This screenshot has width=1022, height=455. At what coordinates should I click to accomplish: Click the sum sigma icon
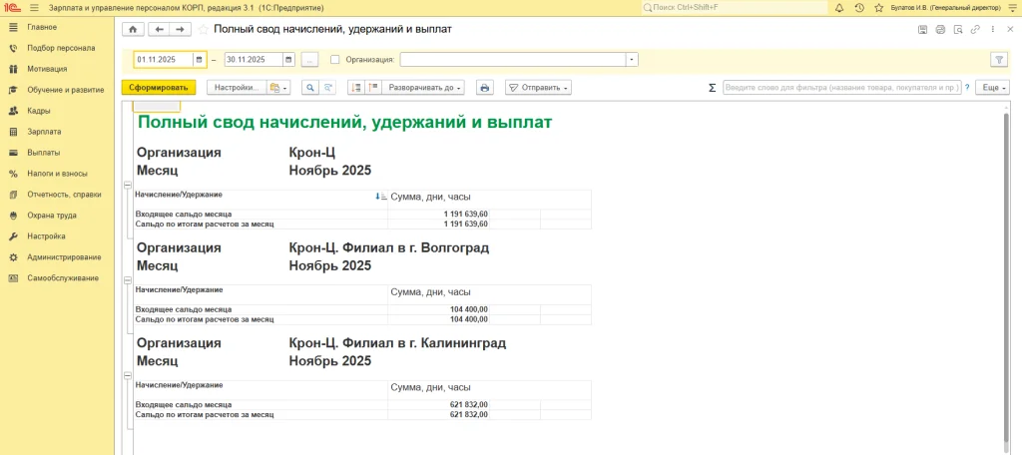click(x=712, y=88)
